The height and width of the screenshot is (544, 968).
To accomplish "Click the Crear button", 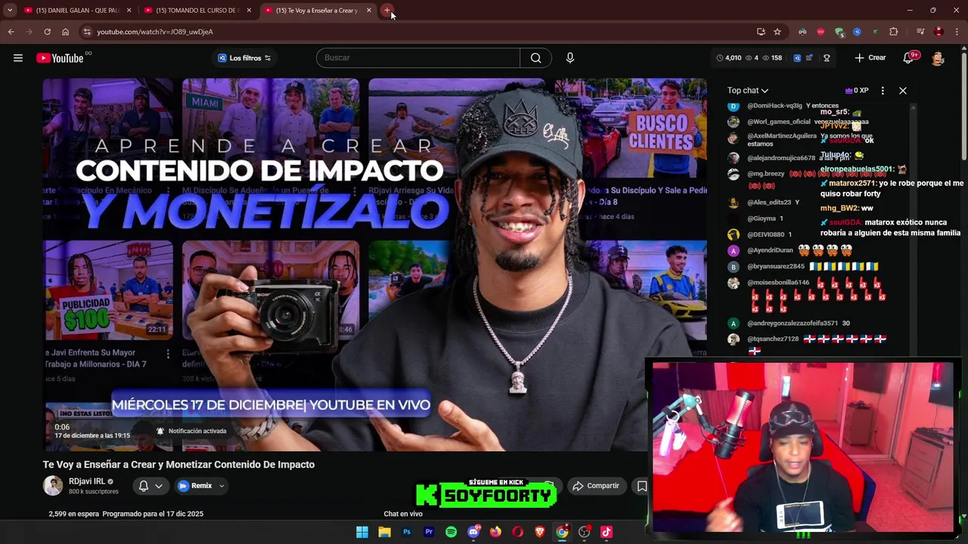I will 870,58.
